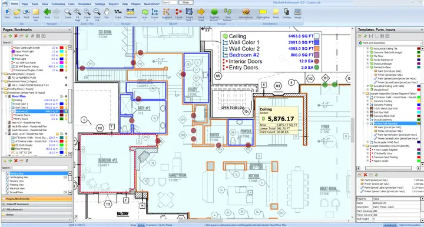424x227 pixels.
Task: Toggle Ortho in the status bar
Action: point(141,225)
